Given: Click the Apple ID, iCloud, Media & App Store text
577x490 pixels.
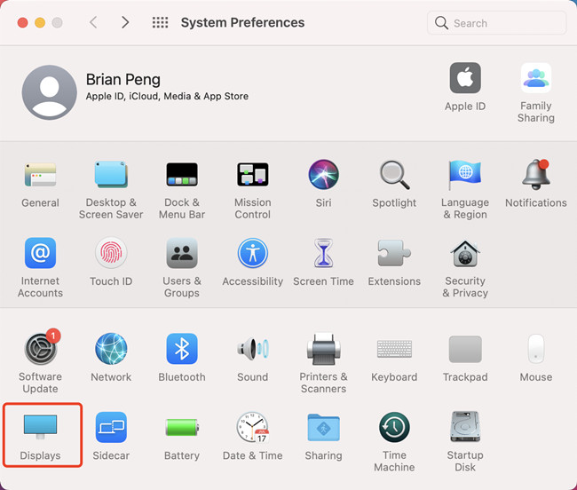Looking at the screenshot, I should coord(167,97).
